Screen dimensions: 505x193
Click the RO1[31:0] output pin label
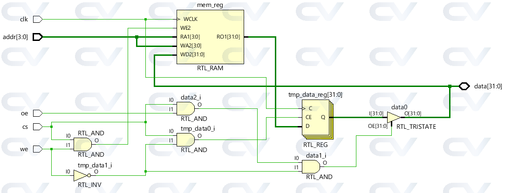(228, 37)
